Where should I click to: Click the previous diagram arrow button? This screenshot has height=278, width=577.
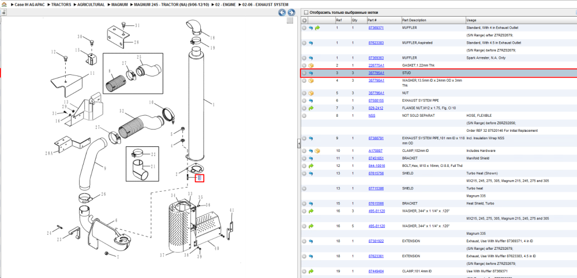click(282, 13)
